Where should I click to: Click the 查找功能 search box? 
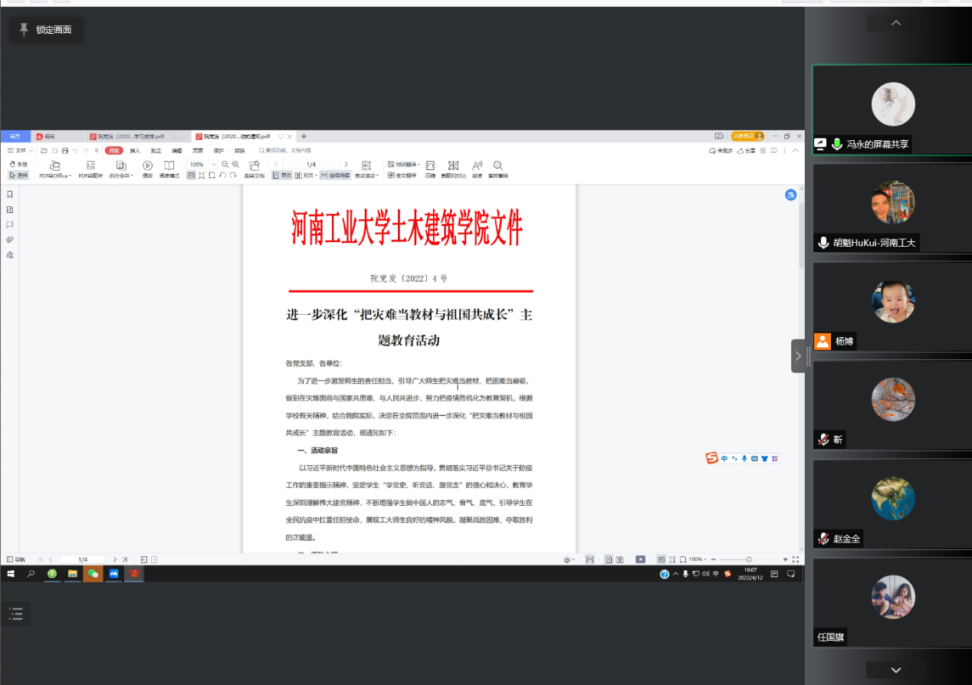[x=285, y=151]
